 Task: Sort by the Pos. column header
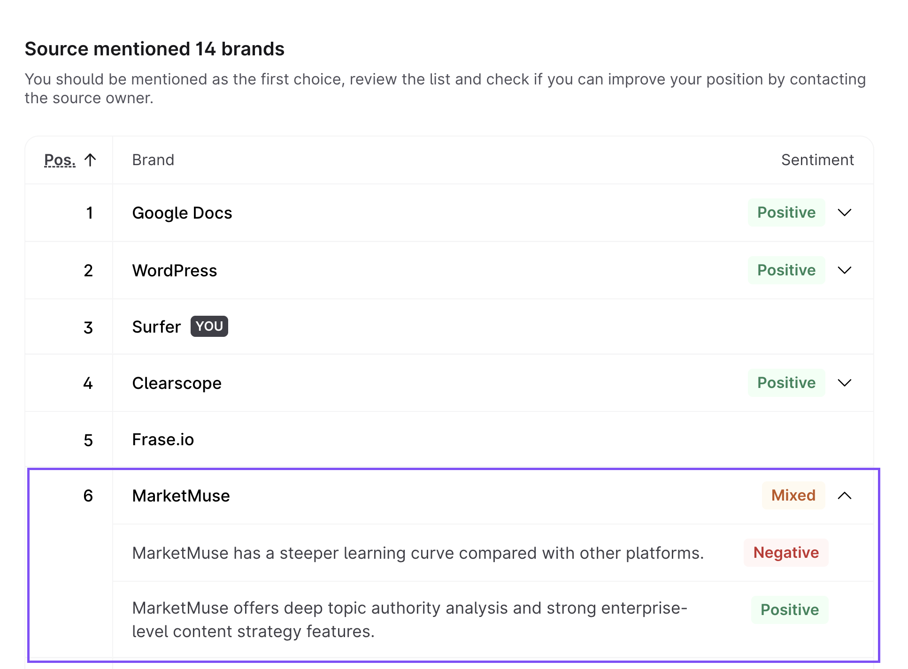coord(60,160)
